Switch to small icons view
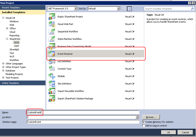The height and width of the screenshot is (137, 196). (124, 9)
